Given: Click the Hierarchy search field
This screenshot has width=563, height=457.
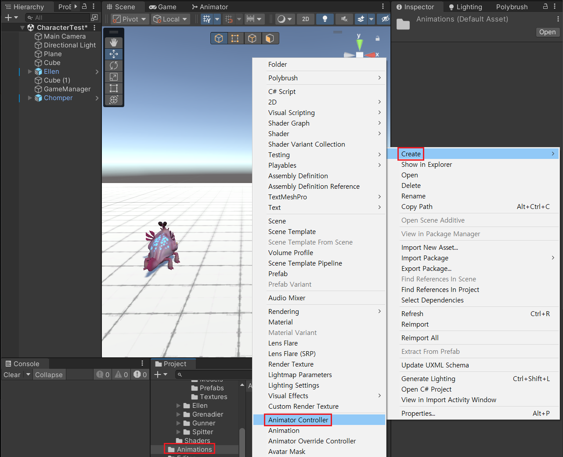Looking at the screenshot, I should pos(57,18).
